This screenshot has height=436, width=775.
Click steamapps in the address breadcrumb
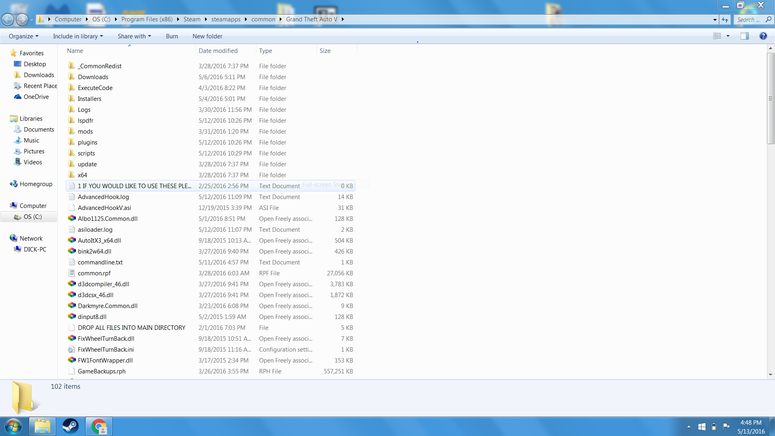pos(226,19)
